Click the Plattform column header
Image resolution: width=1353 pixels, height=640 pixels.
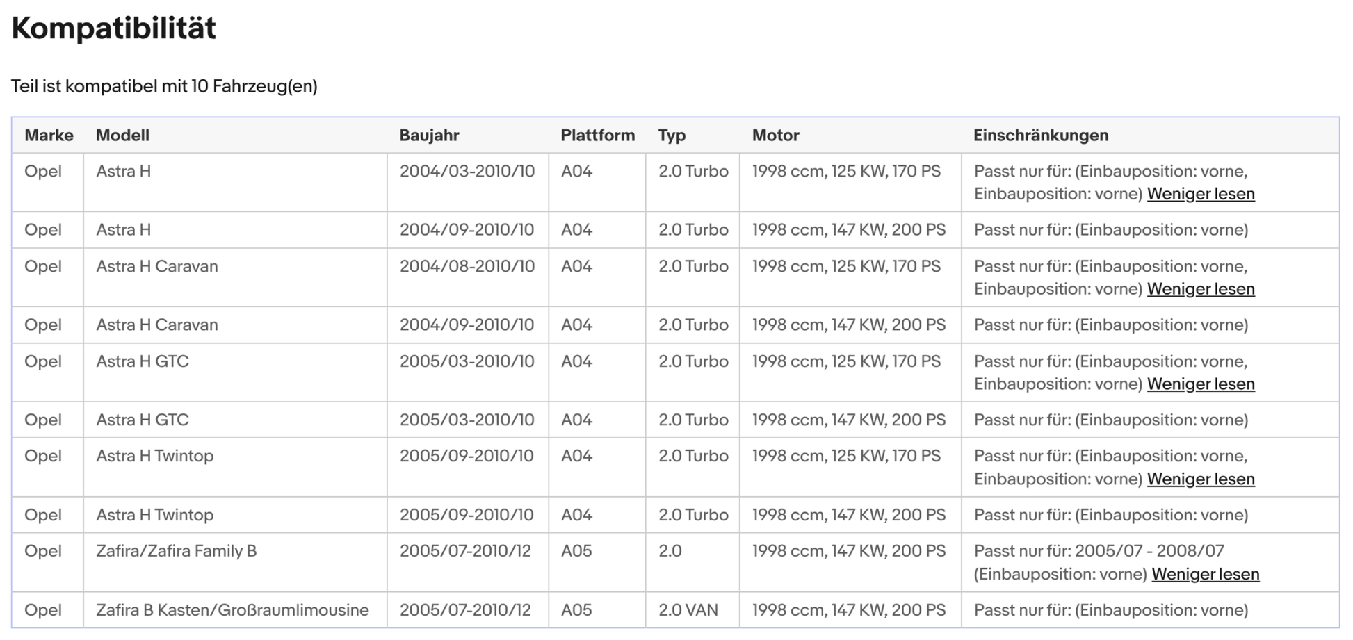pyautogui.click(x=597, y=136)
